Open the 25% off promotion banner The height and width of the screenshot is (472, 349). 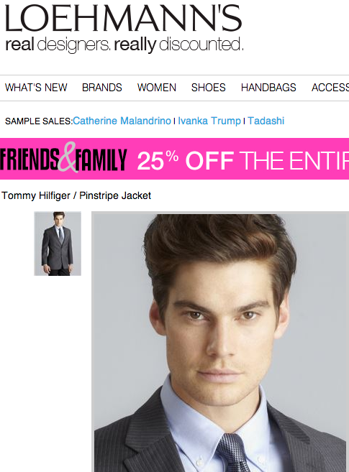(x=174, y=159)
